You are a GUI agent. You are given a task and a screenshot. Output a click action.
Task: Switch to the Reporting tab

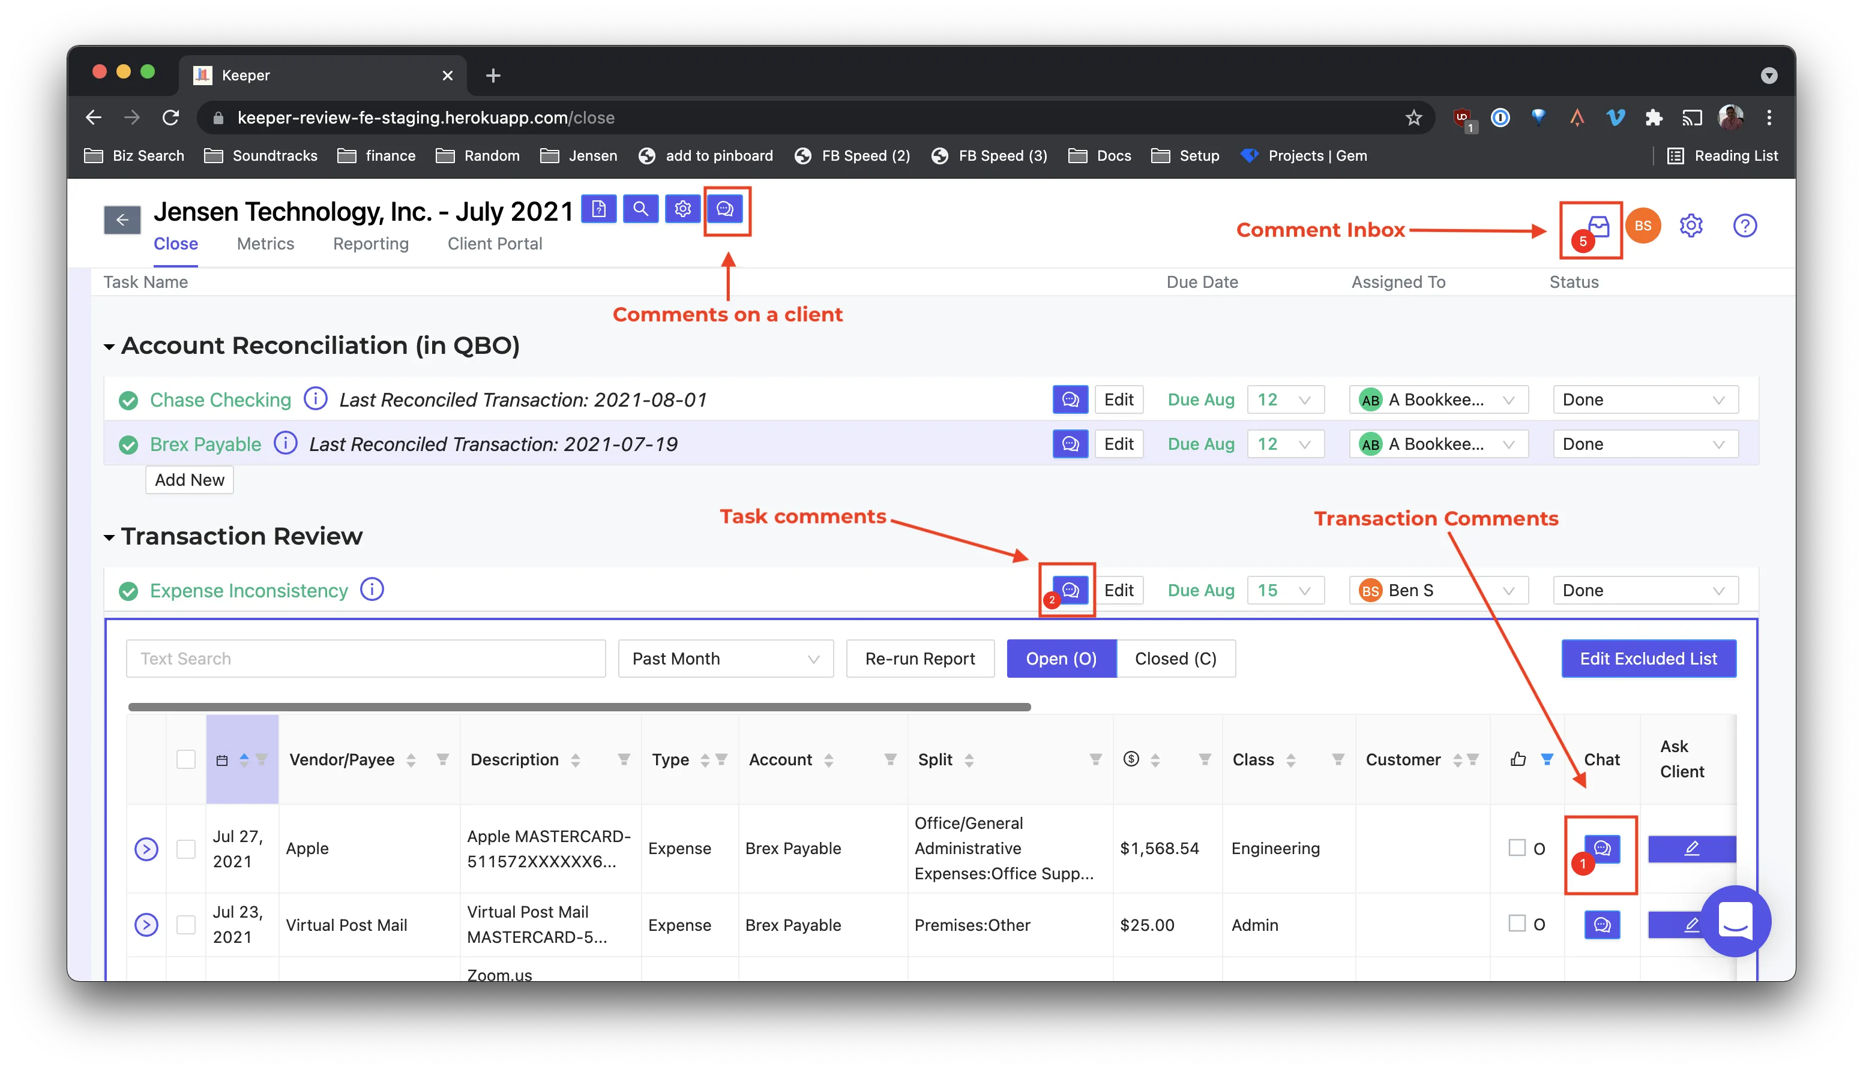[370, 244]
